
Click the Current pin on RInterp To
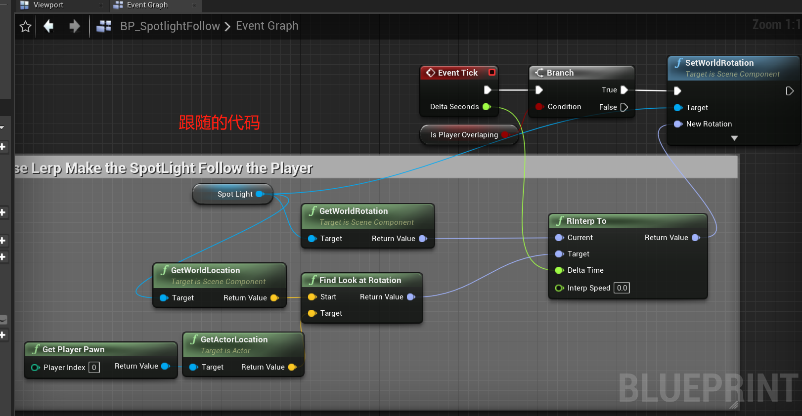(x=559, y=238)
